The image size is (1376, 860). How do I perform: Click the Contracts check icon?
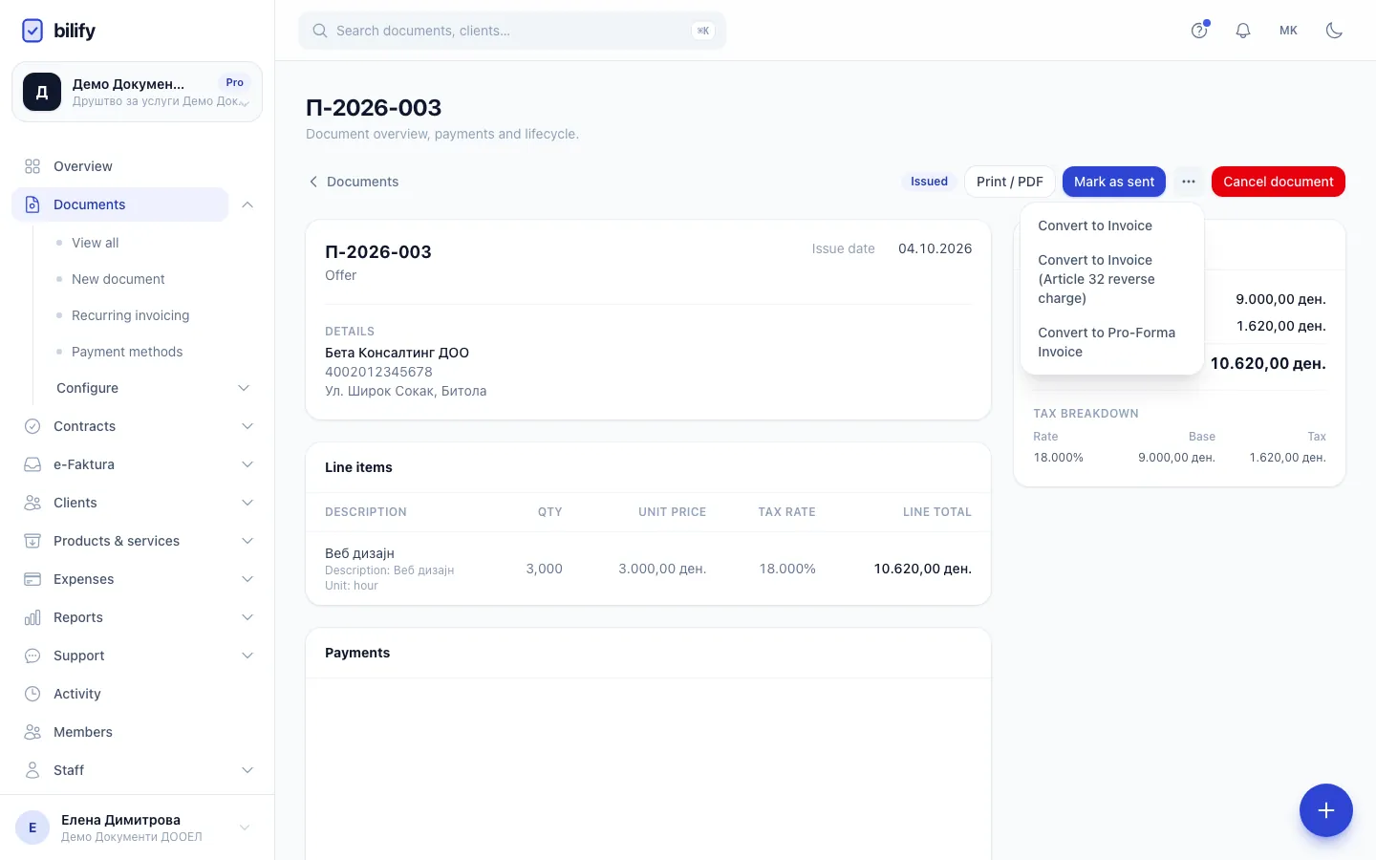[32, 426]
